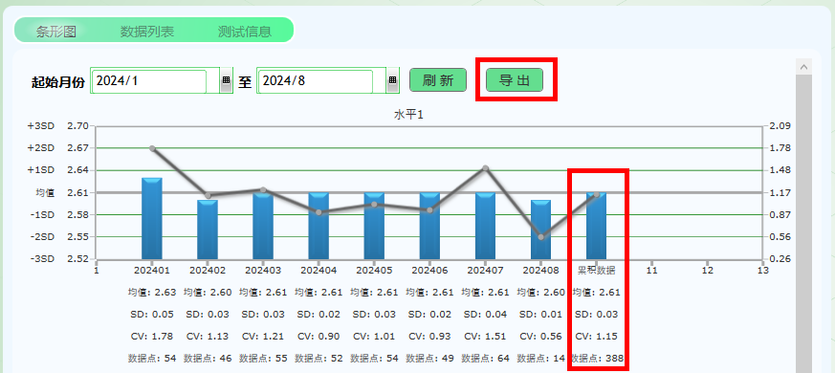Screen dimensions: 835x373
Task: Click the text CV: 0.90
Action: pyautogui.click(x=319, y=337)
